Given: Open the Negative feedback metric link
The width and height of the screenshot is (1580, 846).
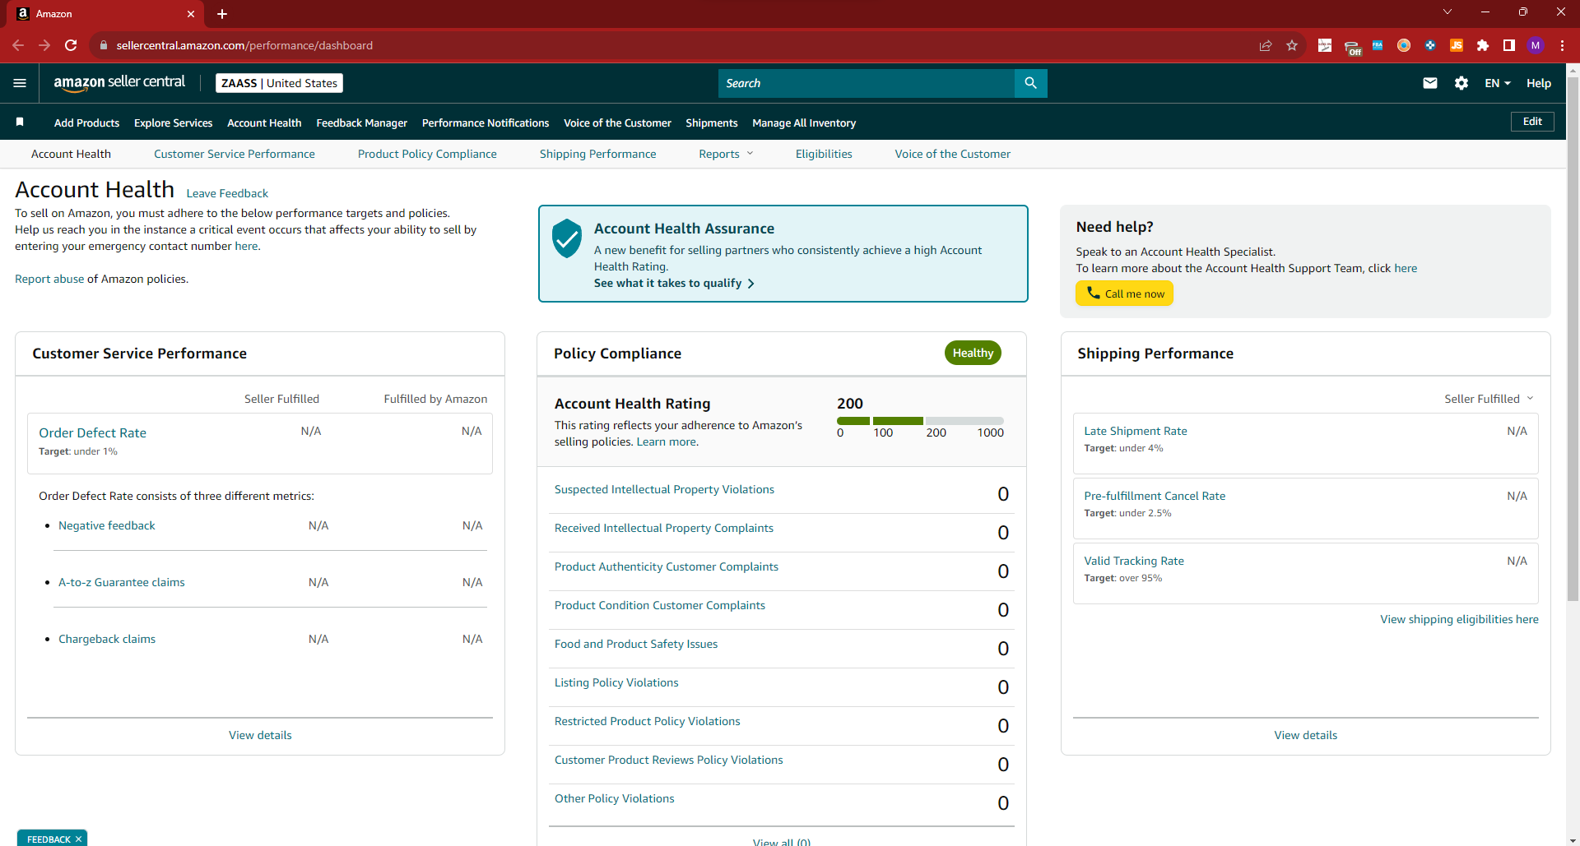Looking at the screenshot, I should tap(107, 525).
